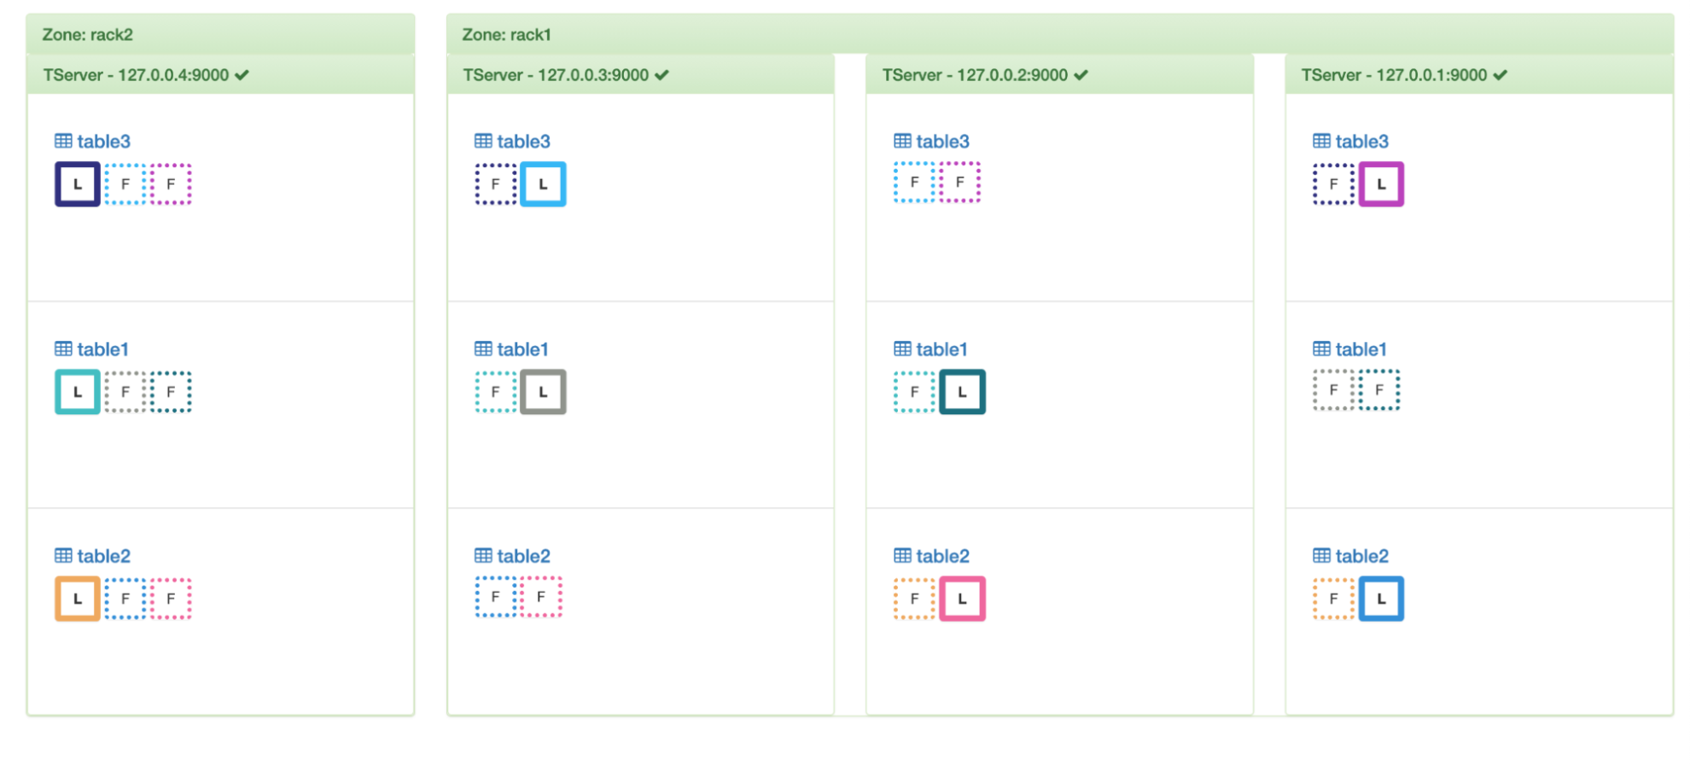This screenshot has width=1690, height=764.
Task: Select the gray leader tablet for table1 on 127.0.0.3
Action: [x=542, y=391]
